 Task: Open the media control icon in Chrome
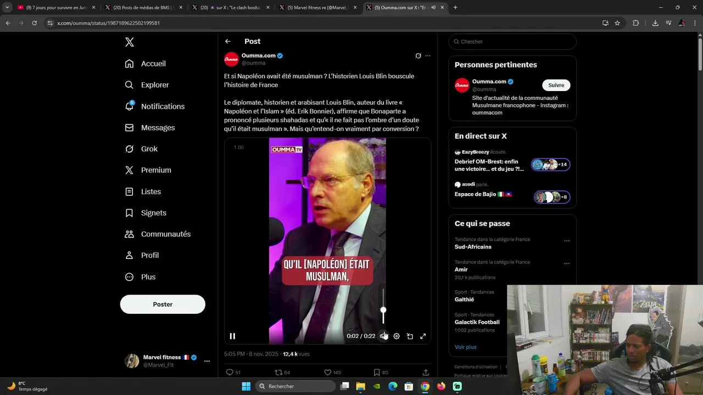668,23
